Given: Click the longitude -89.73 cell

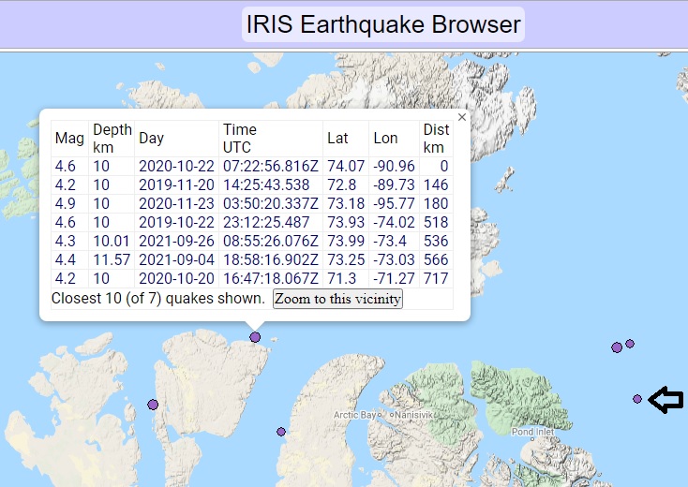Looking at the screenshot, I should [394, 185].
